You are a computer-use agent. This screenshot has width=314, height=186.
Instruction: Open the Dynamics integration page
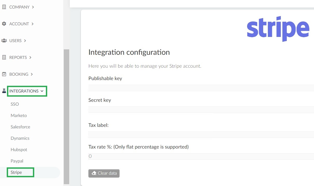point(20,138)
